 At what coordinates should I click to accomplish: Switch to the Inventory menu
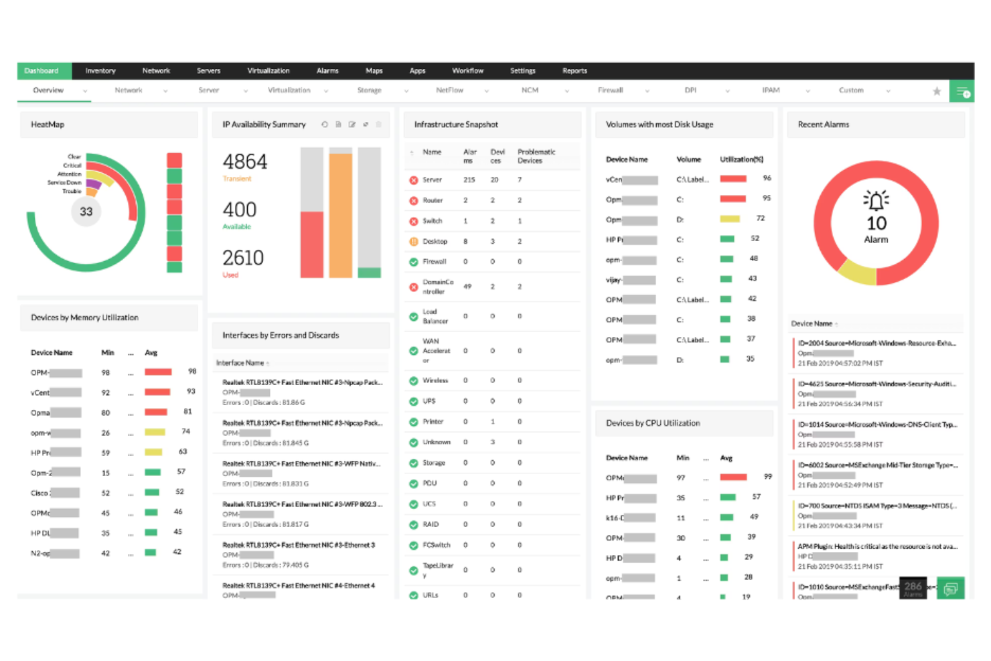[x=100, y=70]
